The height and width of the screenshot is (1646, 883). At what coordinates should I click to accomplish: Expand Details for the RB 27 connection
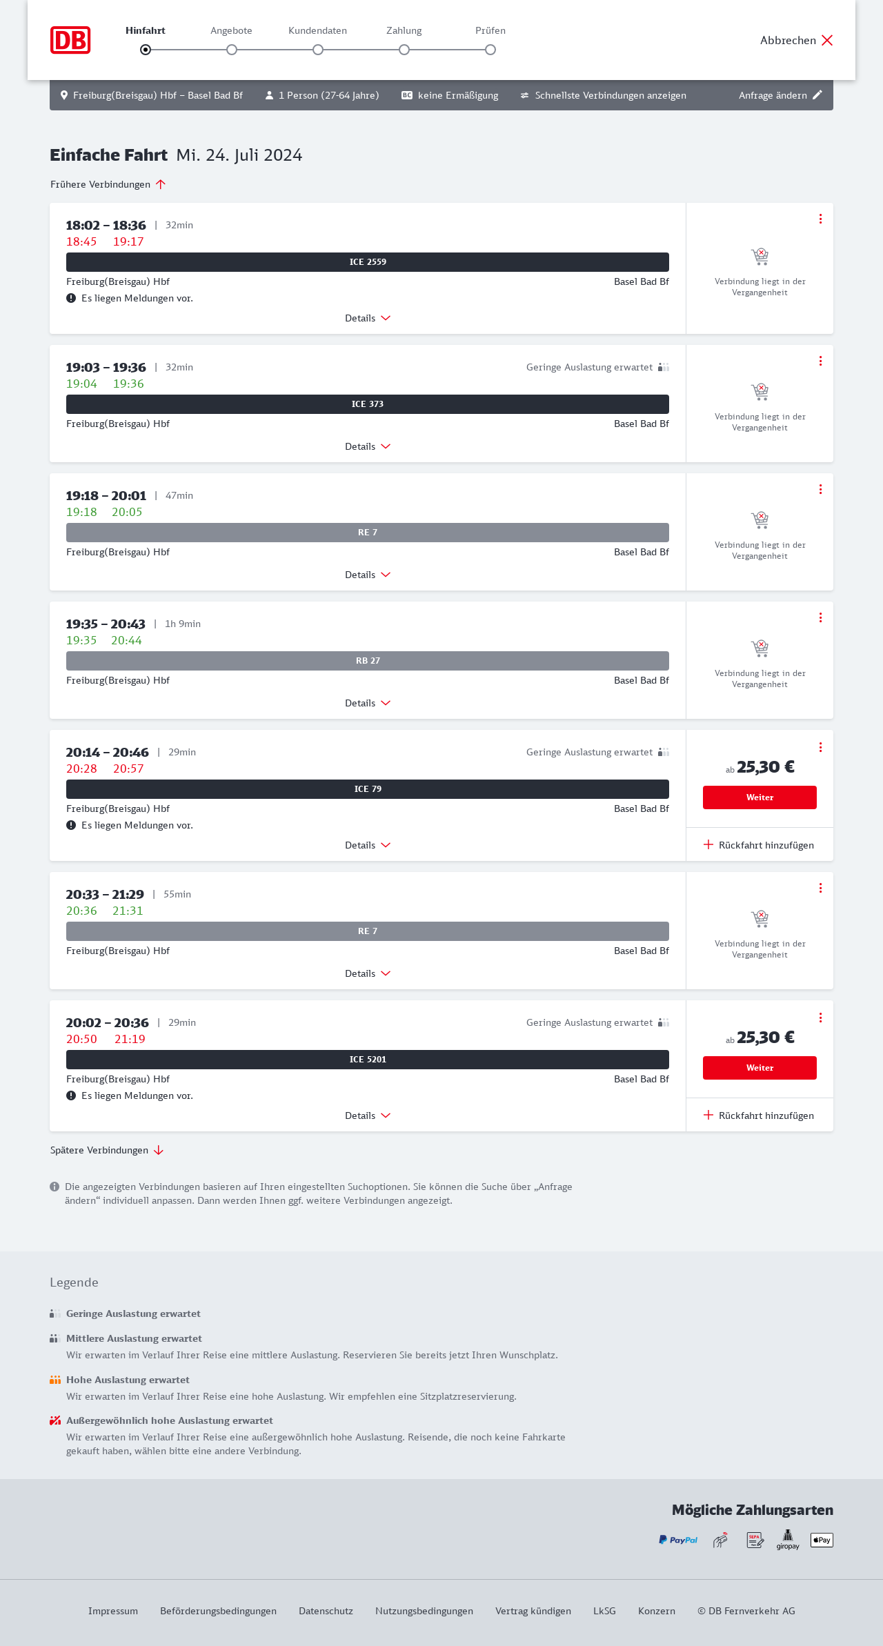point(368,703)
